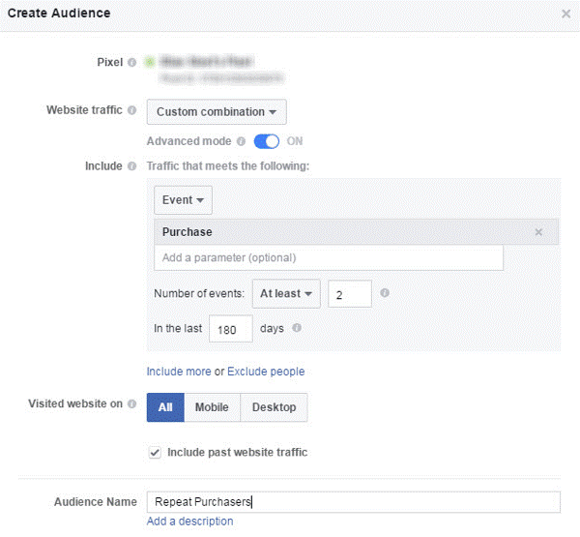Click the Number of events info icon
580x537 pixels.
tap(385, 293)
